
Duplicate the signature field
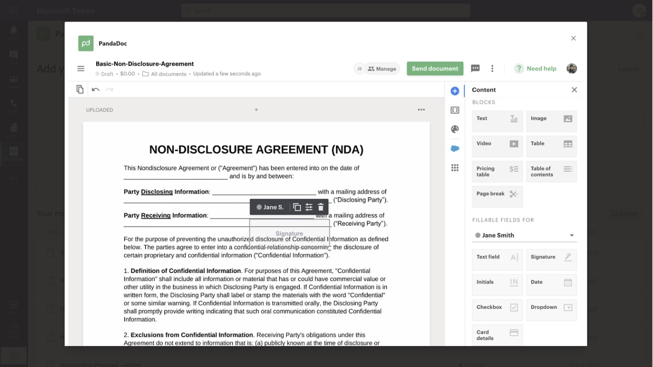(x=297, y=207)
